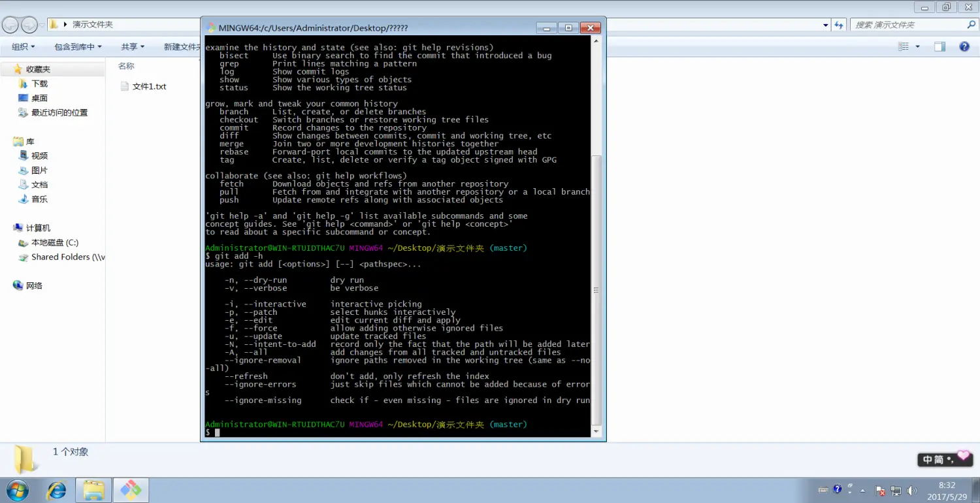The image size is (980, 503).
Task: Minimize the MINGW64 terminal window
Action: point(546,27)
